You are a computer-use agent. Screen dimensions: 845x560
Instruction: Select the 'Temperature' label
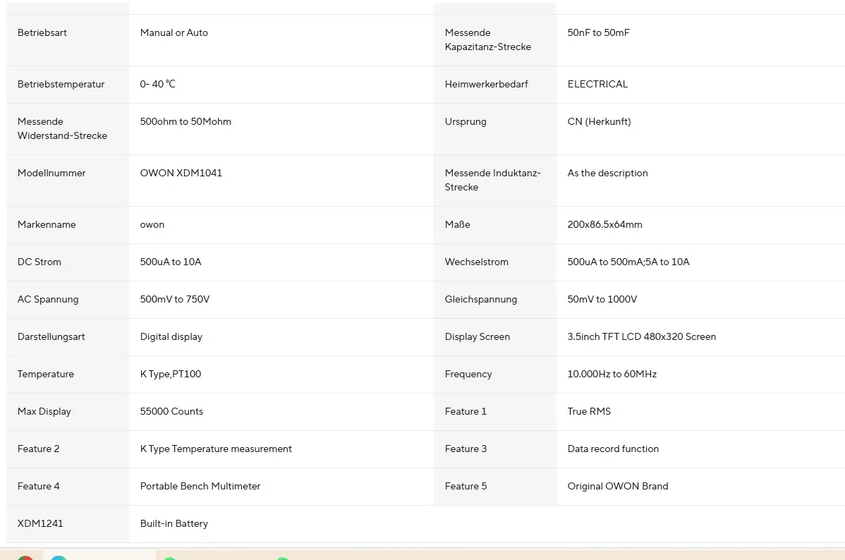tap(45, 374)
